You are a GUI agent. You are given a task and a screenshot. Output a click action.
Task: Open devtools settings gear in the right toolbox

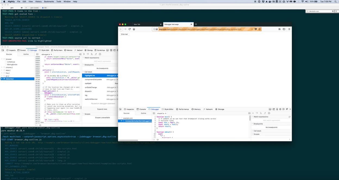click(280, 109)
